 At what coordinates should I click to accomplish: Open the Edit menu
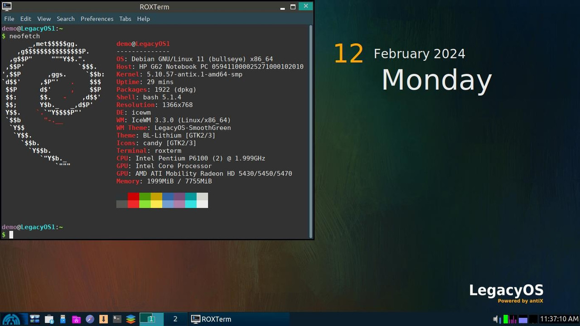25,19
